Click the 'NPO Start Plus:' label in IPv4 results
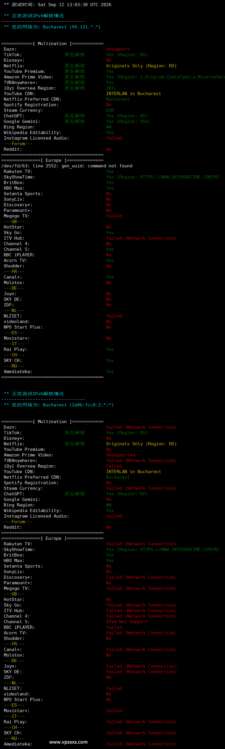The height and width of the screenshot is (749, 225). click(x=23, y=327)
